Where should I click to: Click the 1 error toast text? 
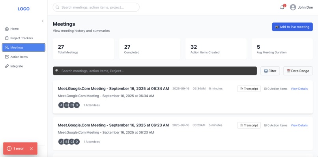coord(19,149)
